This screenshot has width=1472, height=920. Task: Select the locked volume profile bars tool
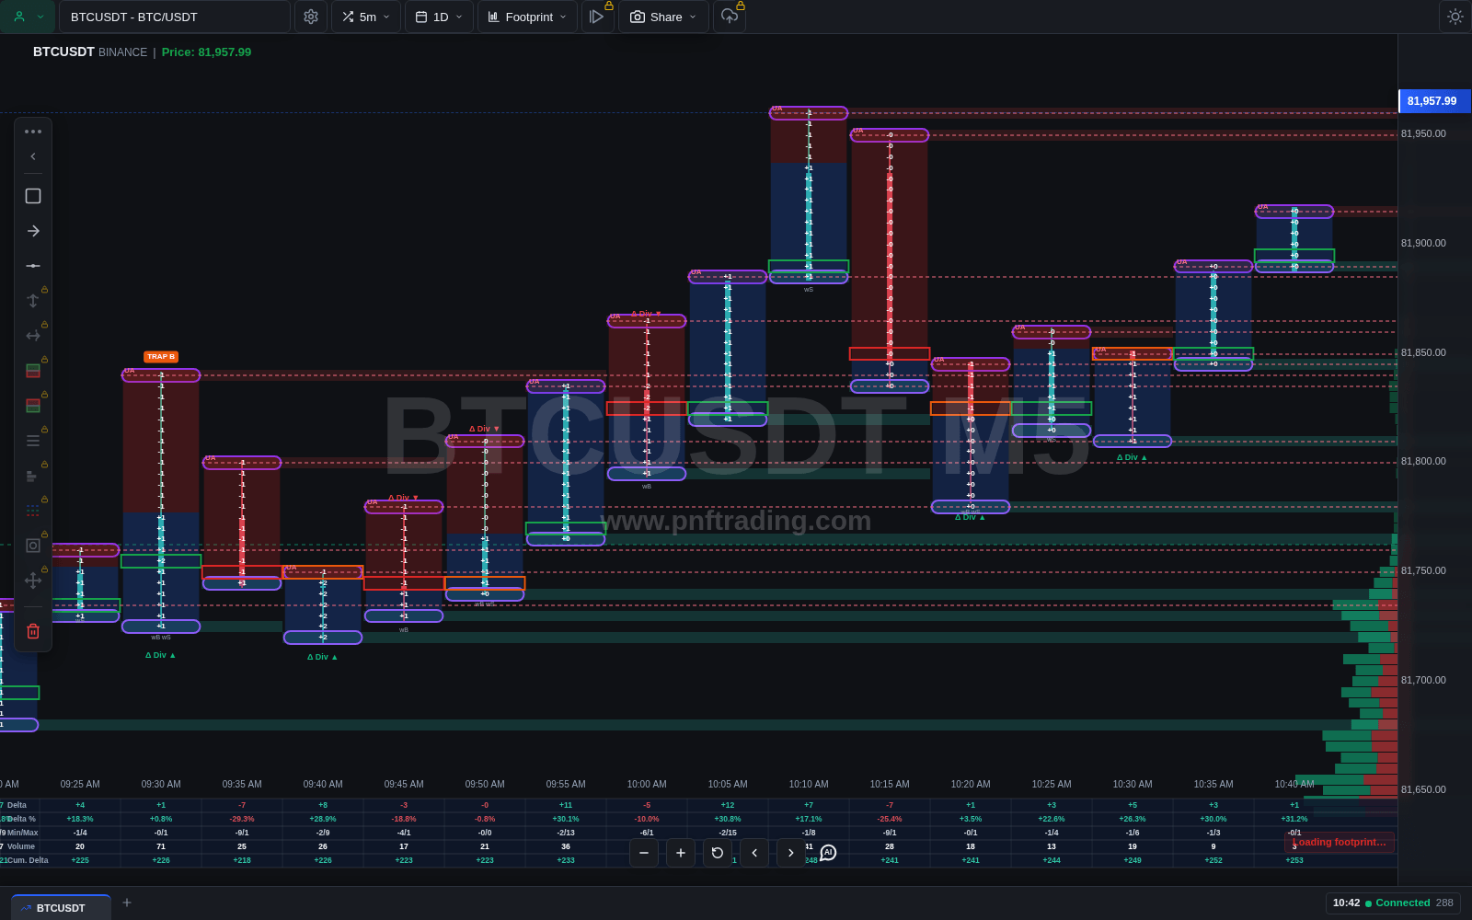click(33, 476)
